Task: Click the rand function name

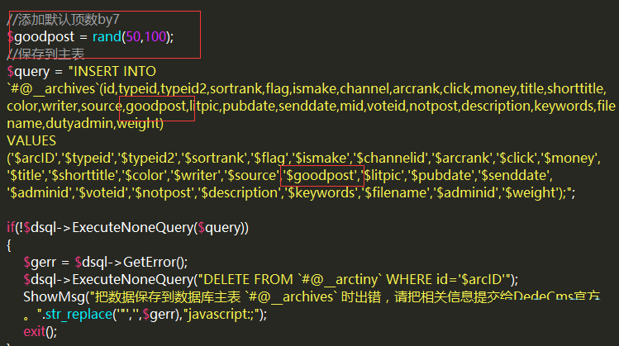Action: pyautogui.click(x=106, y=37)
